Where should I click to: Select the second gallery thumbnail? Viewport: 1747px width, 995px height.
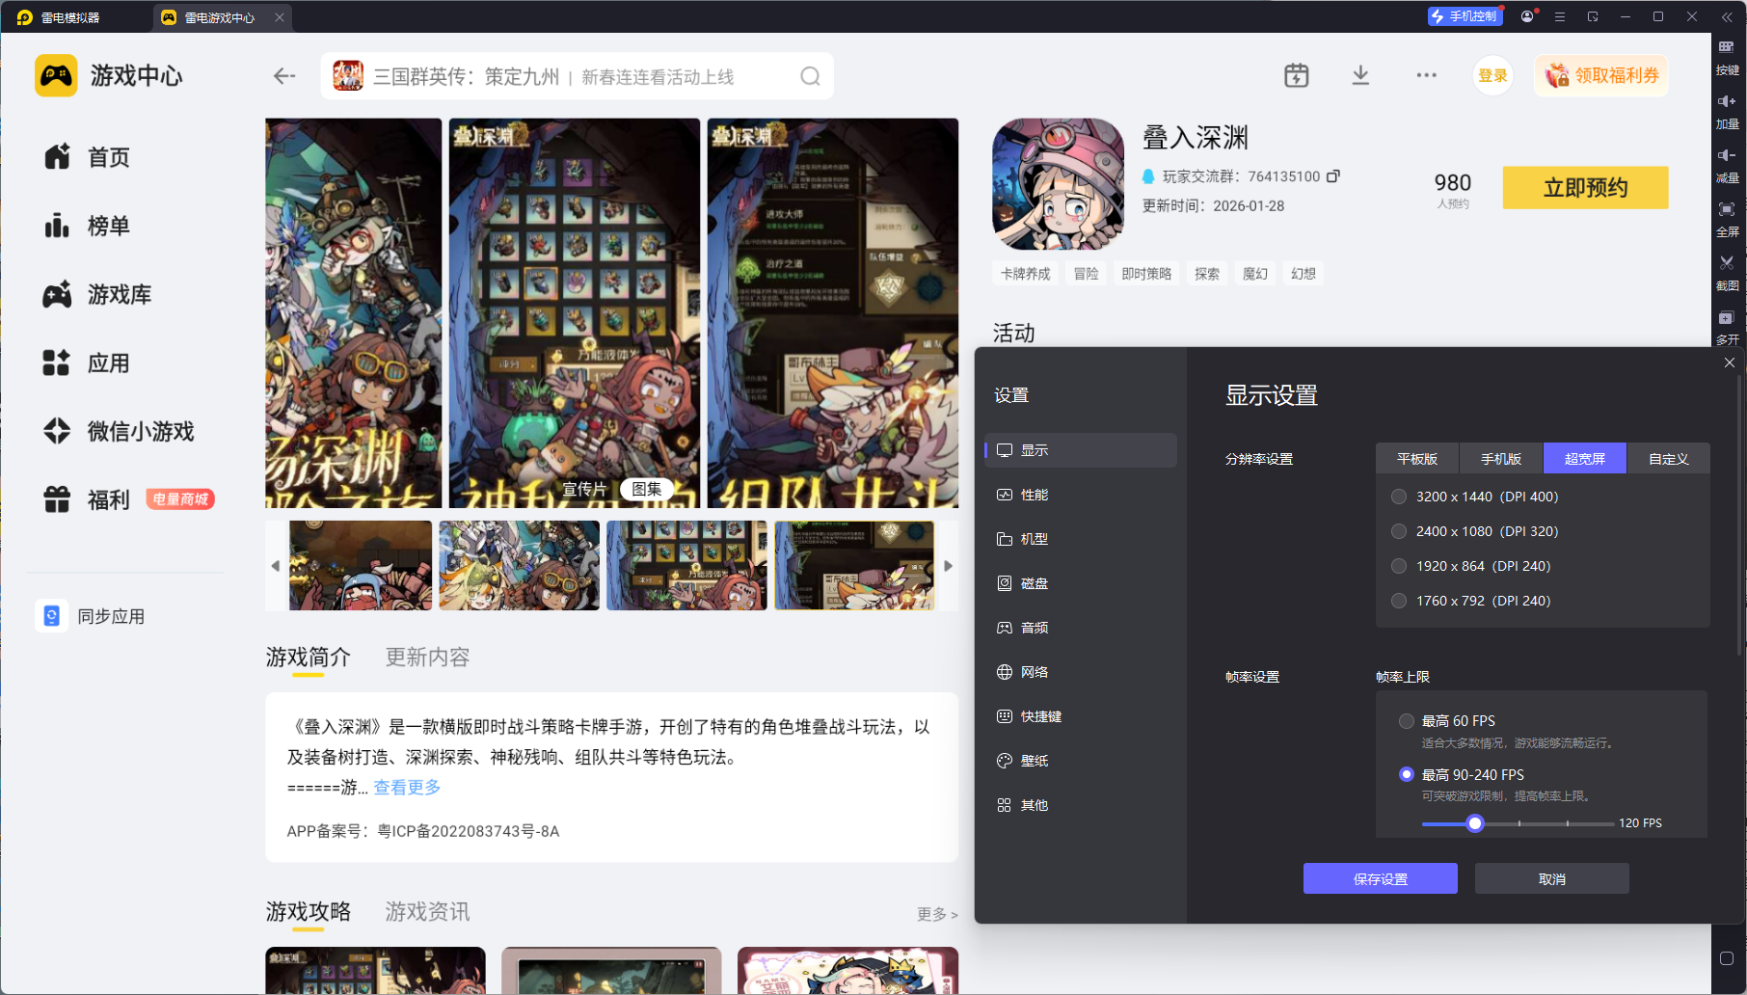point(520,566)
